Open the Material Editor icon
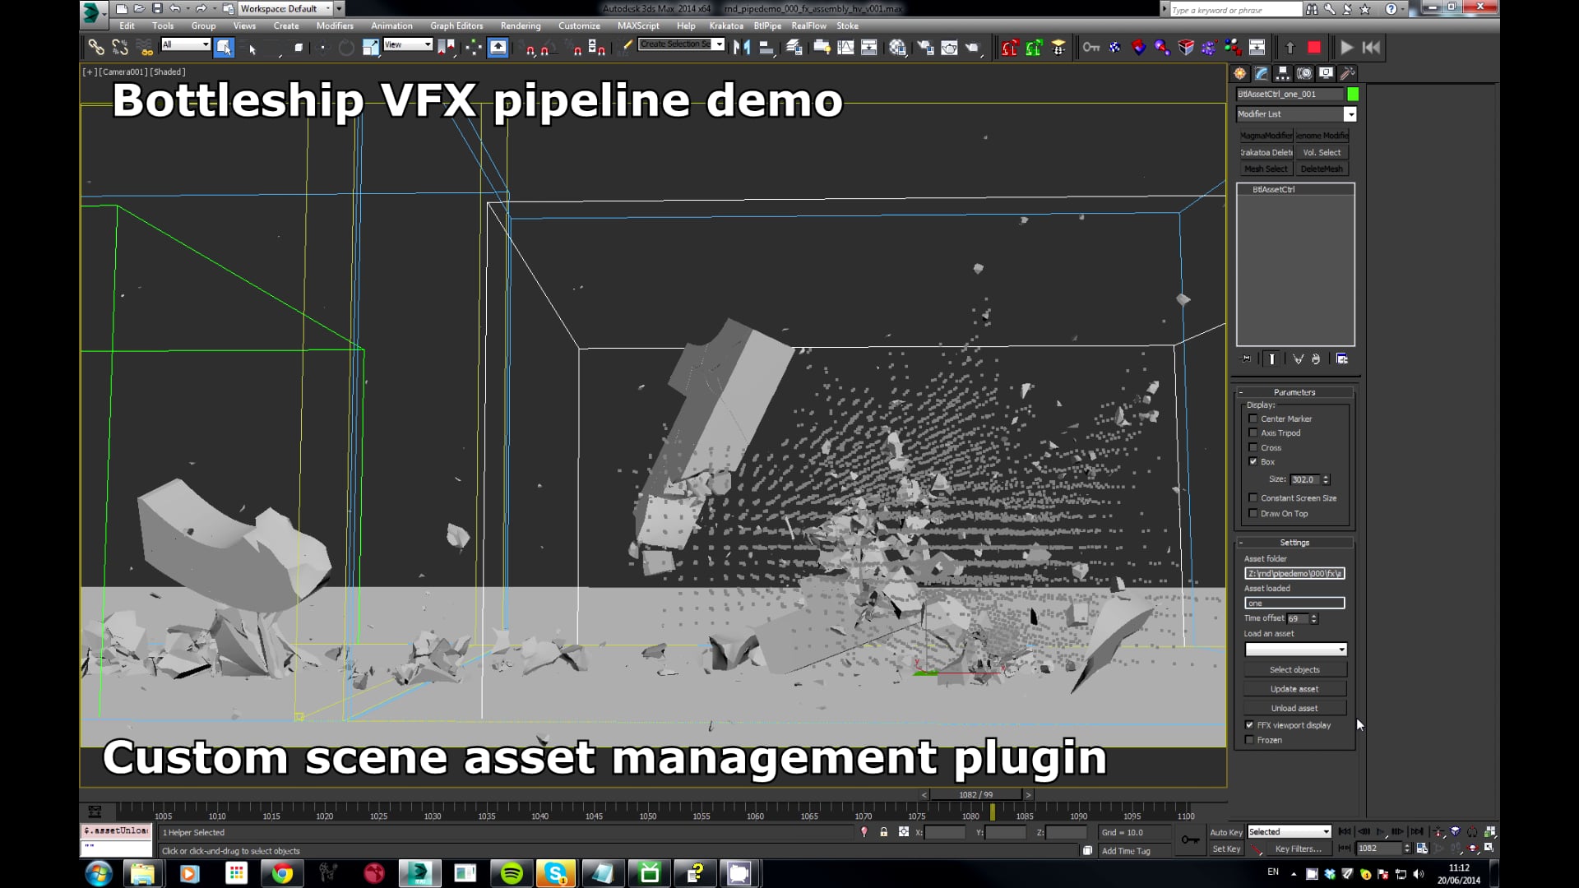Viewport: 1579px width, 888px height. [897, 48]
